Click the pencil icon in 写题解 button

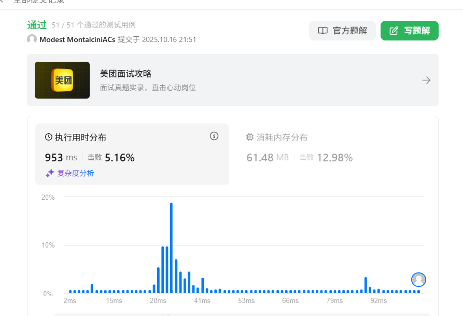394,31
